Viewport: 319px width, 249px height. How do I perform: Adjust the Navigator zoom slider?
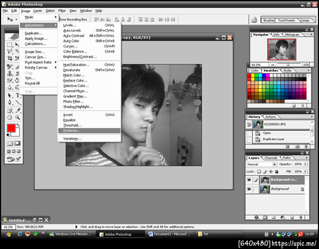[288, 65]
